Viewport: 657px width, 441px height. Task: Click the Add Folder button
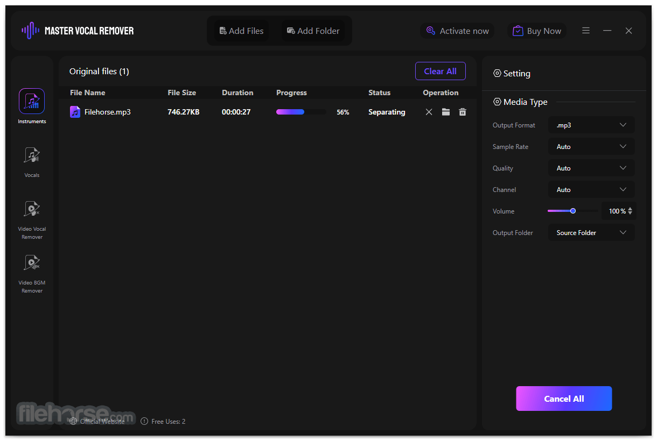[x=313, y=31]
